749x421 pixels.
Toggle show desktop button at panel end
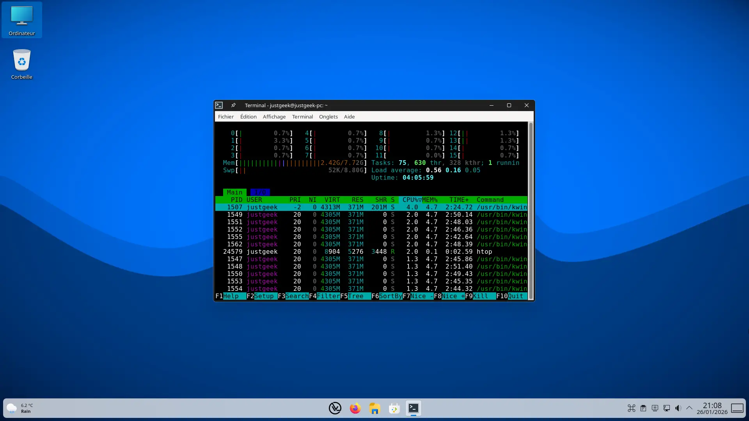pos(737,408)
